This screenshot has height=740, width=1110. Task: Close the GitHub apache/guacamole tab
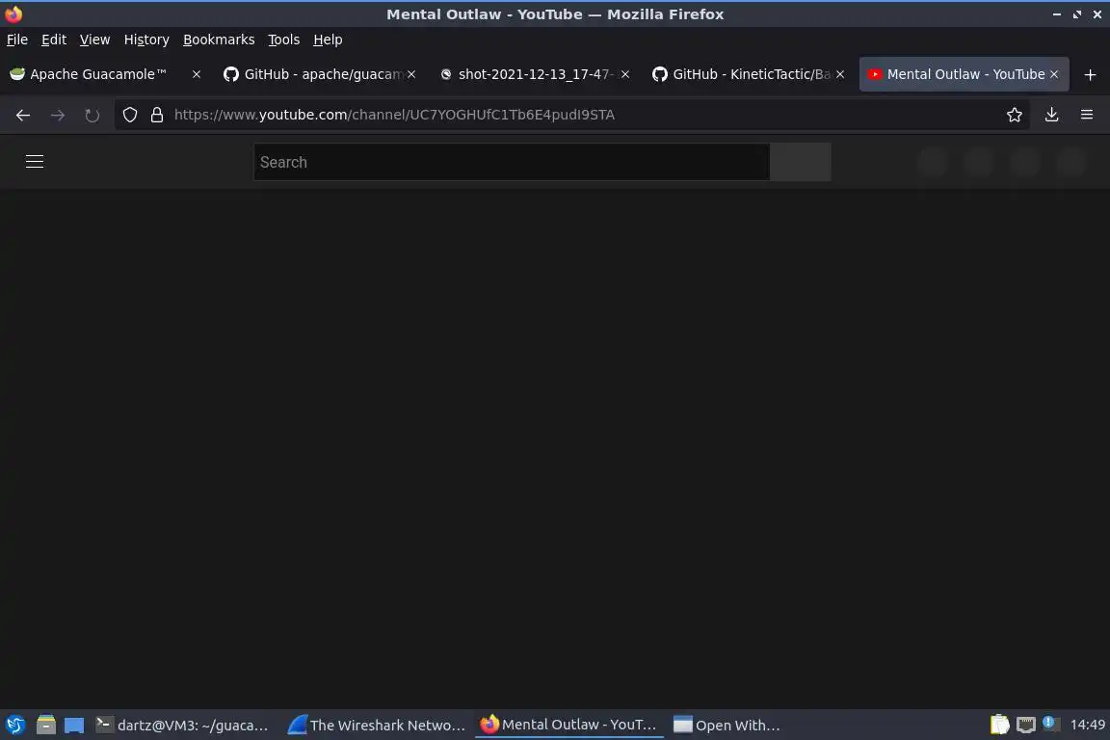click(411, 74)
